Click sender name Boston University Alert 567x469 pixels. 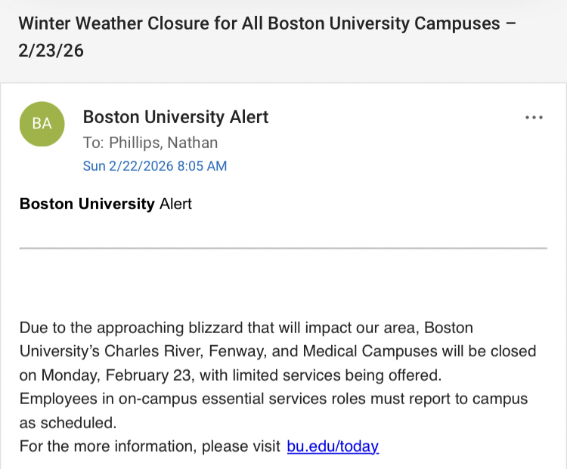[x=175, y=117]
